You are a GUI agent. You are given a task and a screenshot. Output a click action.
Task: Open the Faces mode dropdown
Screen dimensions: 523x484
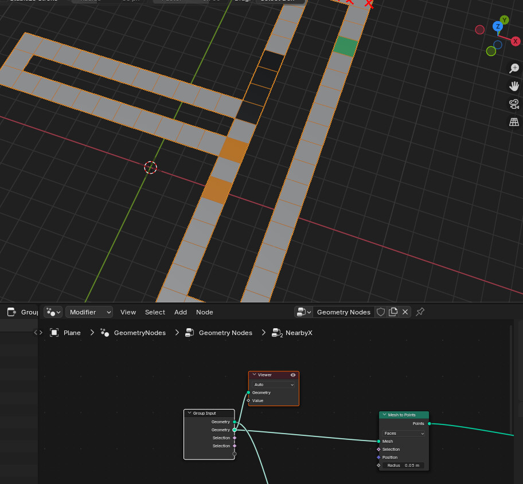[x=404, y=434]
